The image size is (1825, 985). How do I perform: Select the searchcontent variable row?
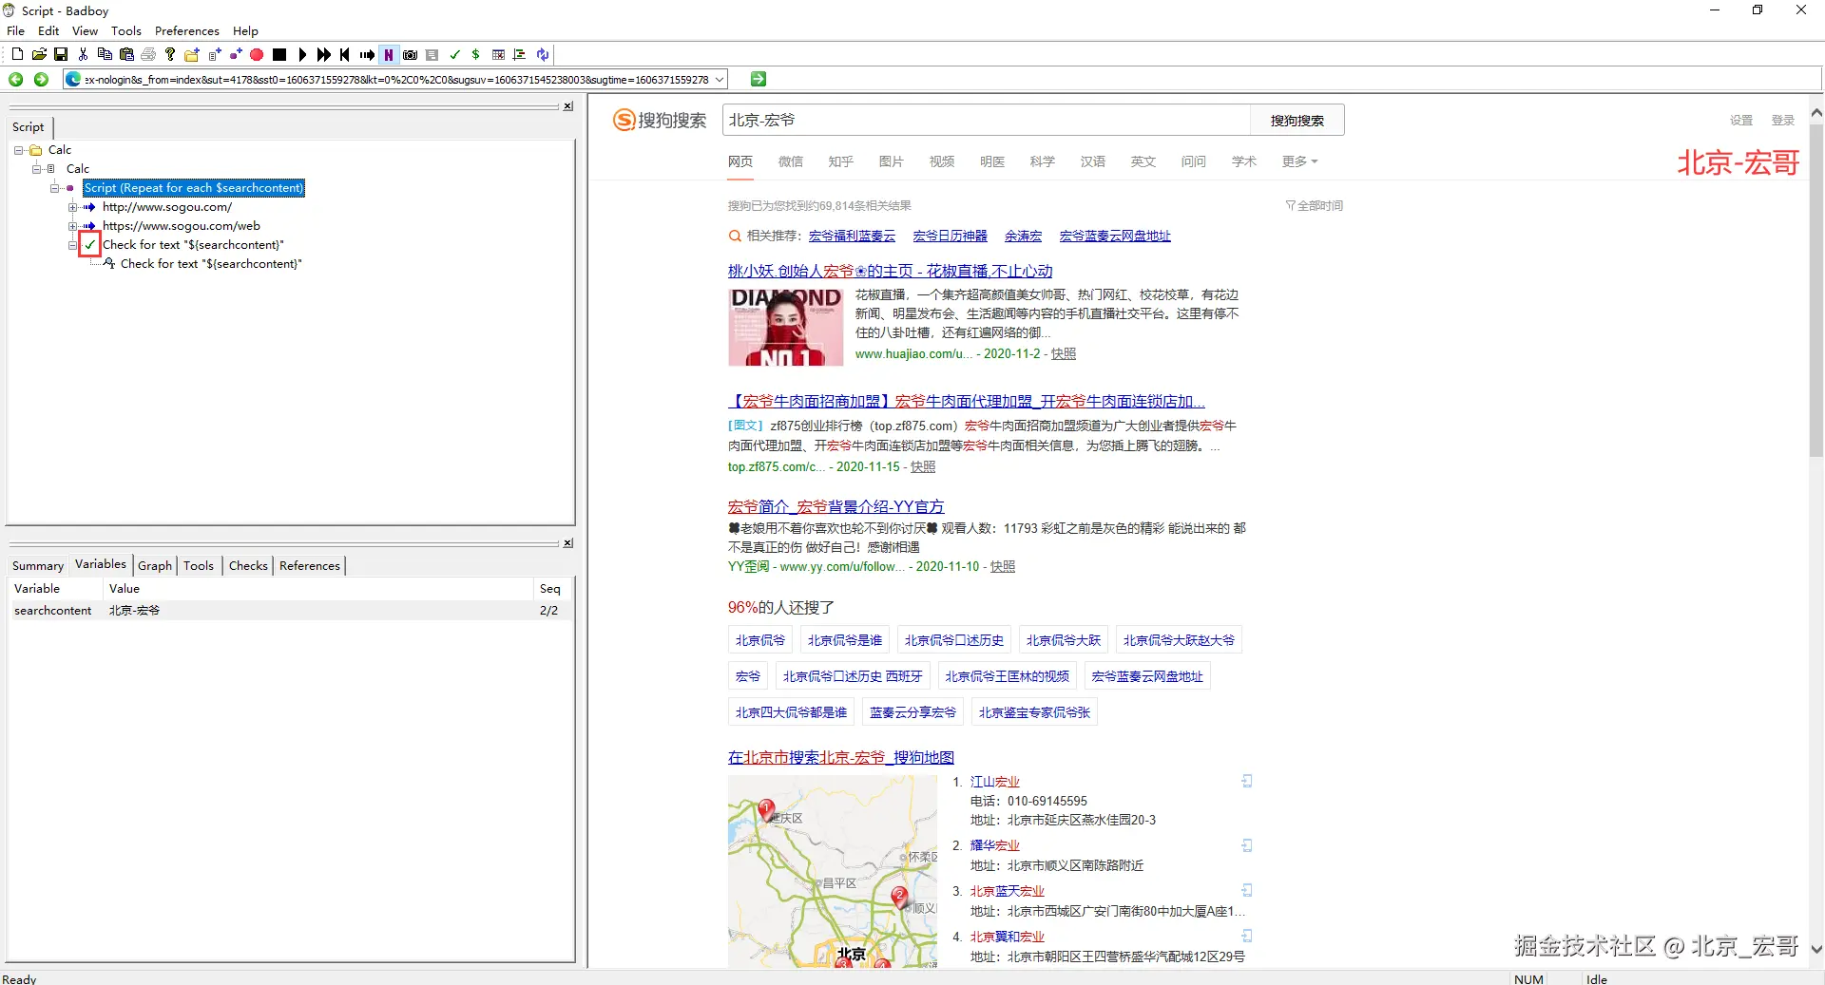[x=291, y=611]
